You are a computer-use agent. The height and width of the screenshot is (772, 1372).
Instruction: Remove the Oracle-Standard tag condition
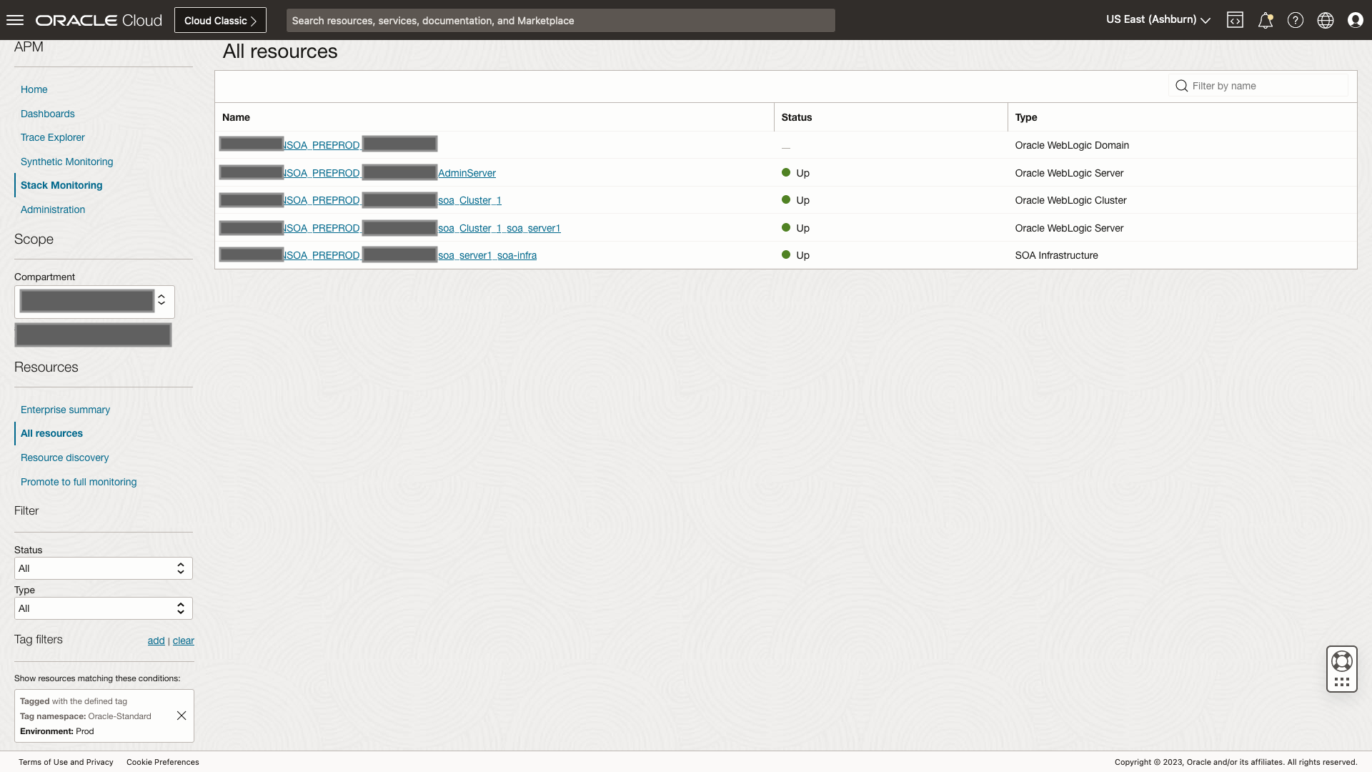pyautogui.click(x=181, y=715)
